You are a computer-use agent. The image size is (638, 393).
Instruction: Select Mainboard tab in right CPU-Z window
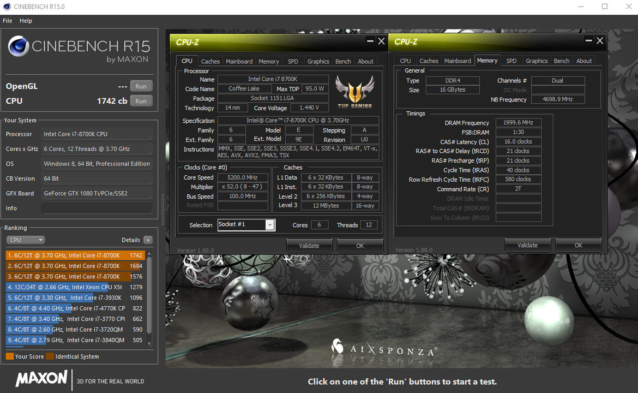[458, 61]
